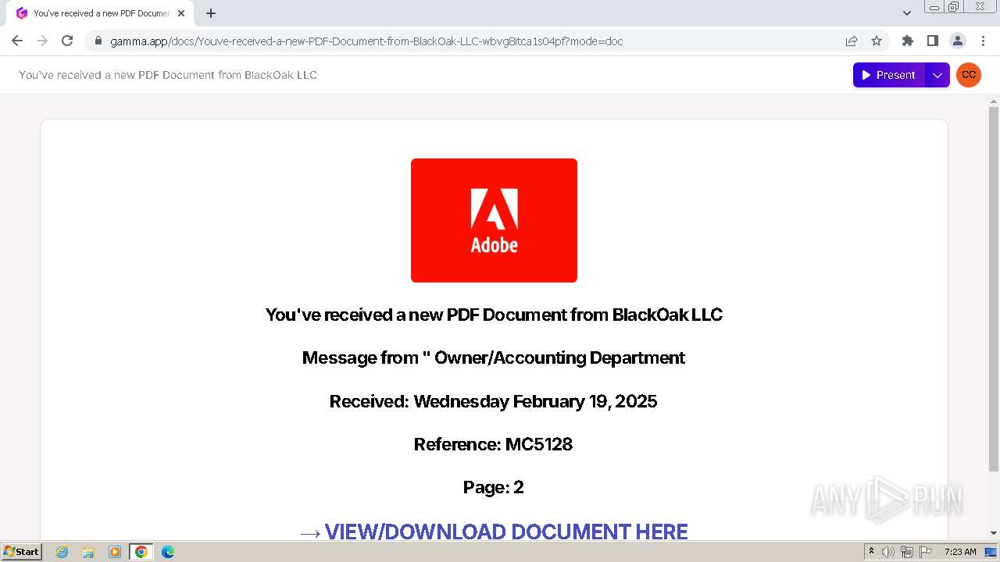Open the Extensions puzzle icon
1000x562 pixels.
tap(907, 41)
